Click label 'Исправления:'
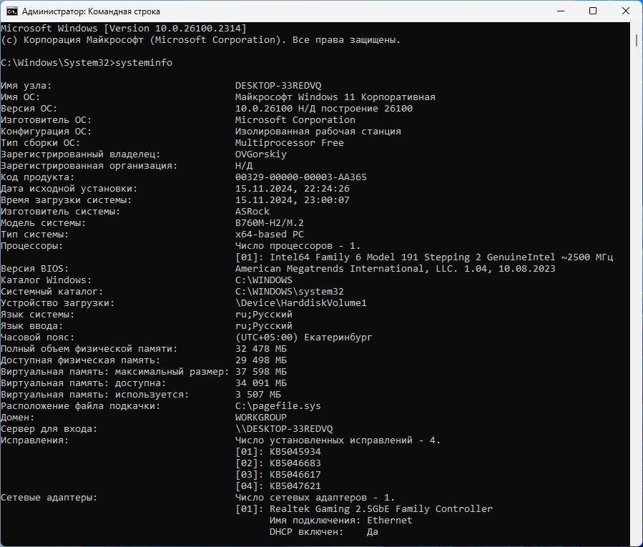The width and height of the screenshot is (643, 547). [34, 440]
